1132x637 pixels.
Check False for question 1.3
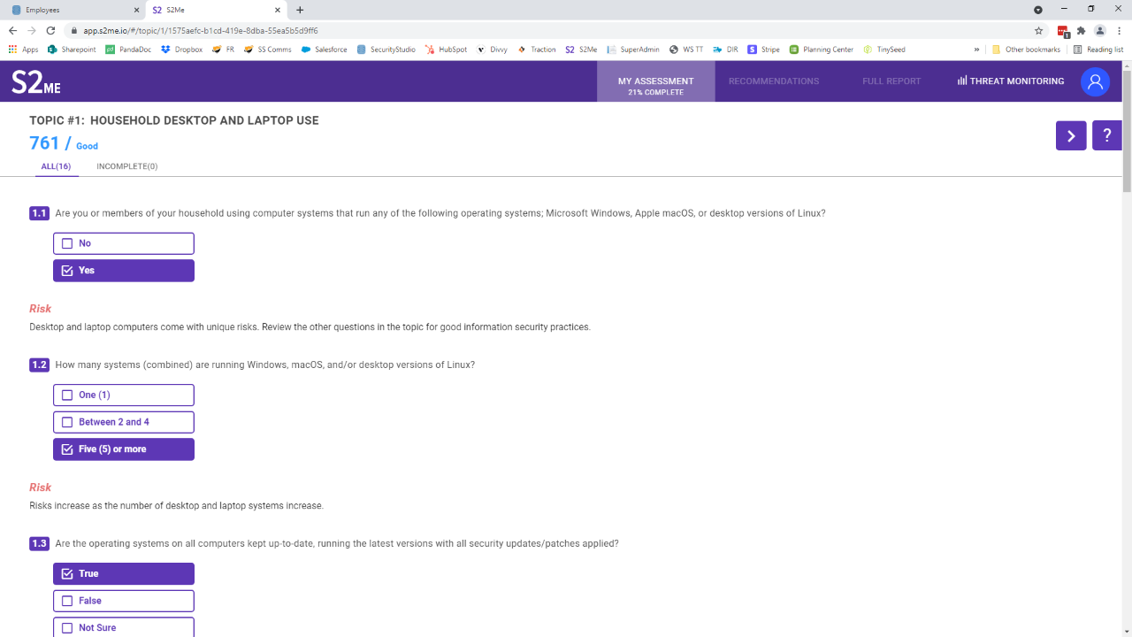pyautogui.click(x=123, y=601)
